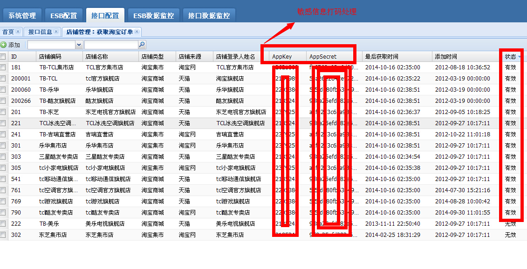
Task: Check the row with ID 200001
Action: click(3, 78)
